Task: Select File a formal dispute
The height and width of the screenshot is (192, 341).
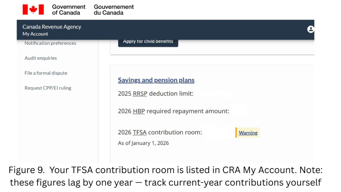Action: [46, 73]
